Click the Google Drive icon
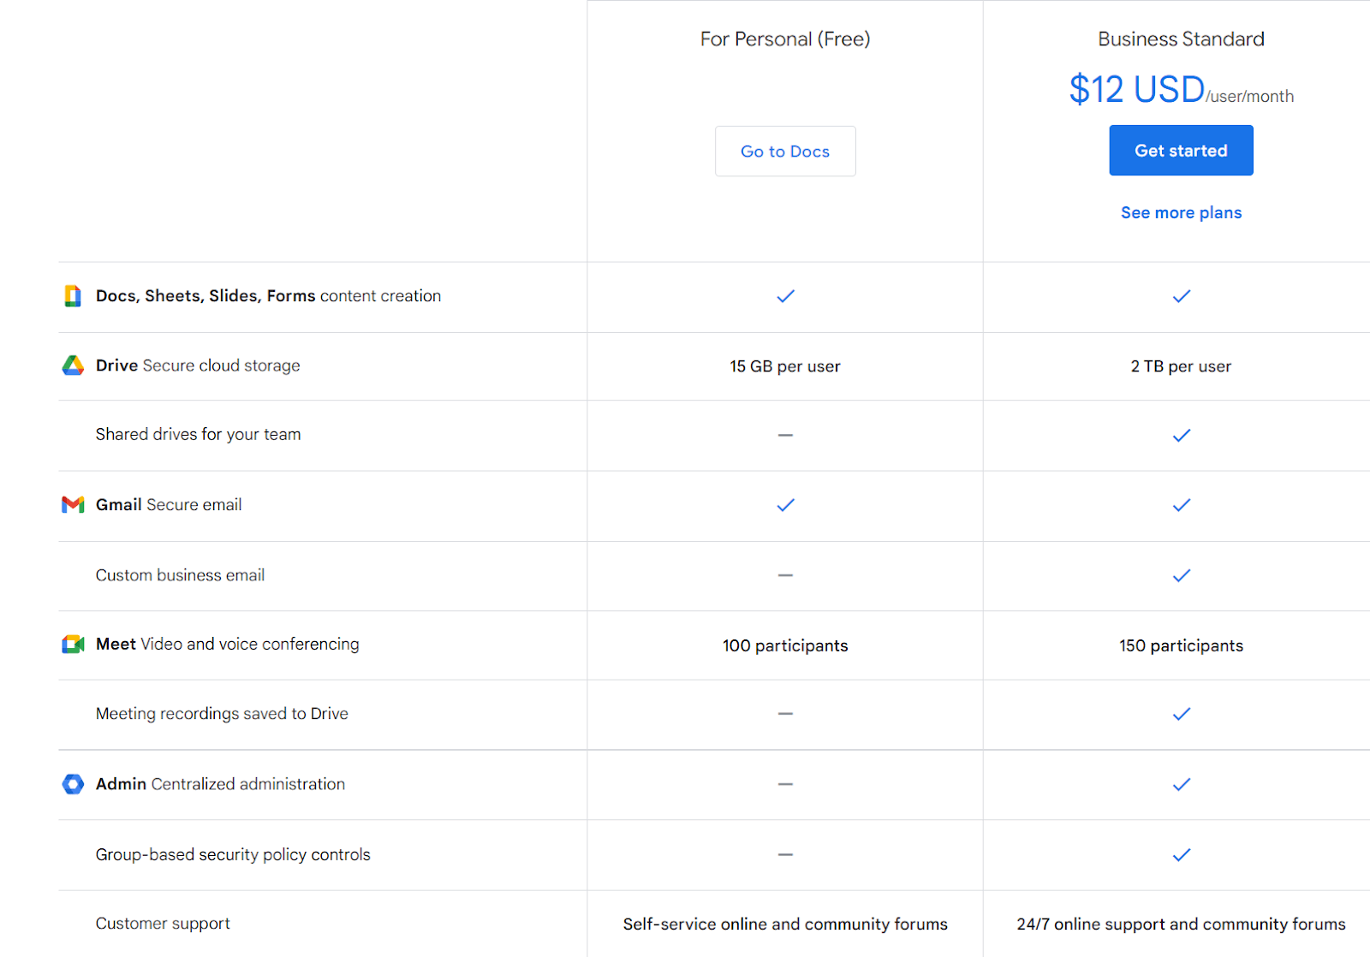1370x957 pixels. [x=73, y=366]
